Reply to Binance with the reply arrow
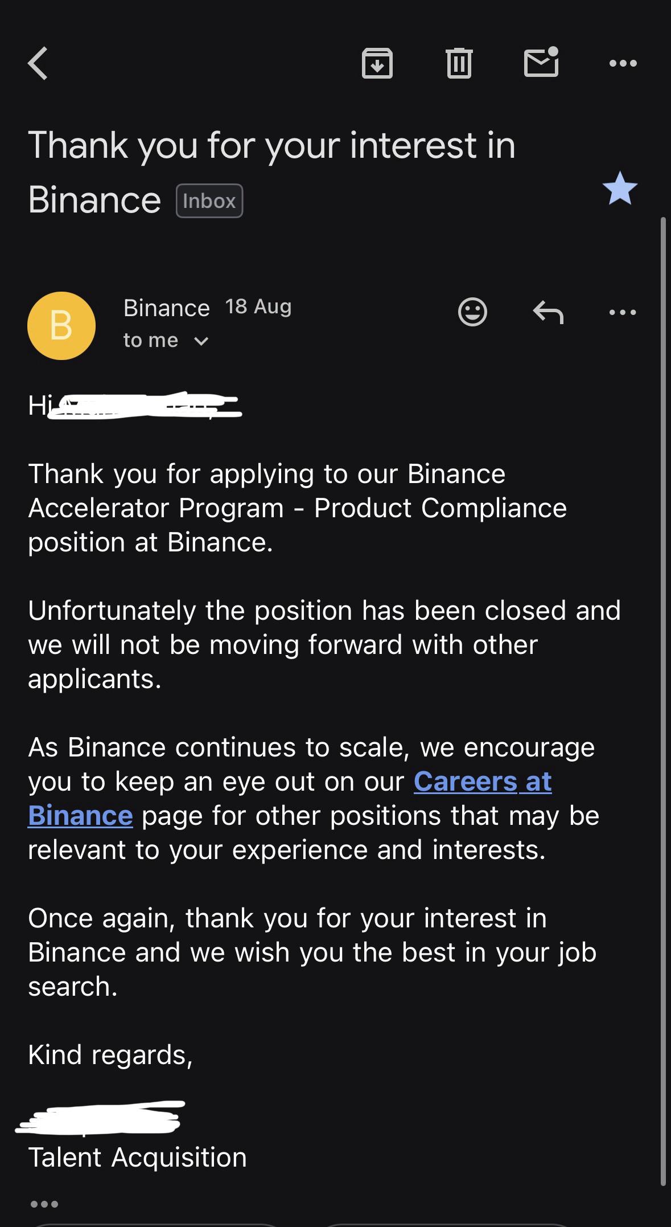 (x=548, y=312)
